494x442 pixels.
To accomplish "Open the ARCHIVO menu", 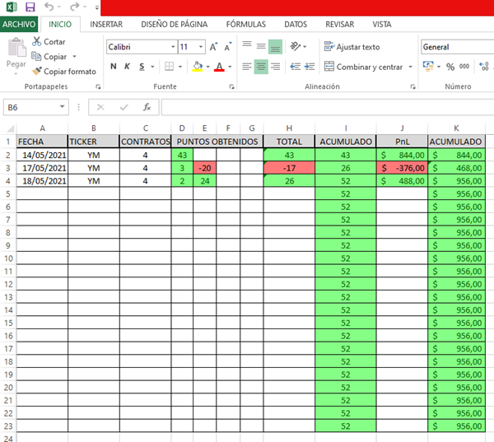I will click(19, 25).
